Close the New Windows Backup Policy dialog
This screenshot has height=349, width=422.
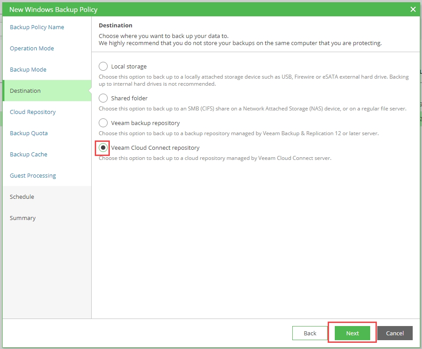(x=413, y=9)
